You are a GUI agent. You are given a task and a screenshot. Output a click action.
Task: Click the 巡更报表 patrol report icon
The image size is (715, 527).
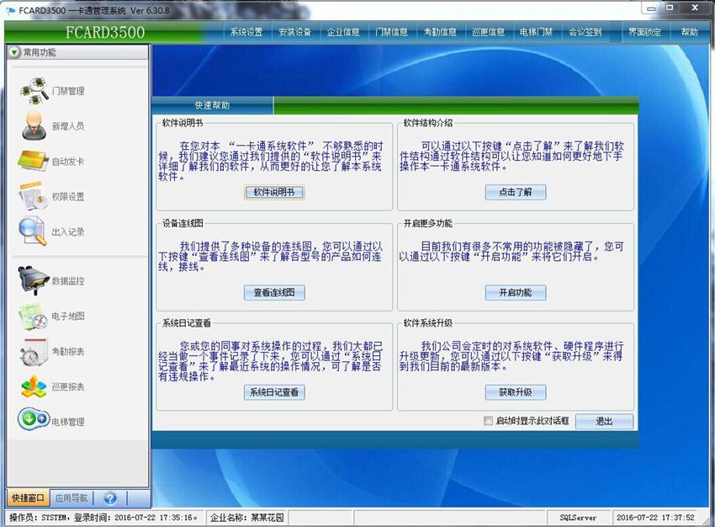click(33, 386)
